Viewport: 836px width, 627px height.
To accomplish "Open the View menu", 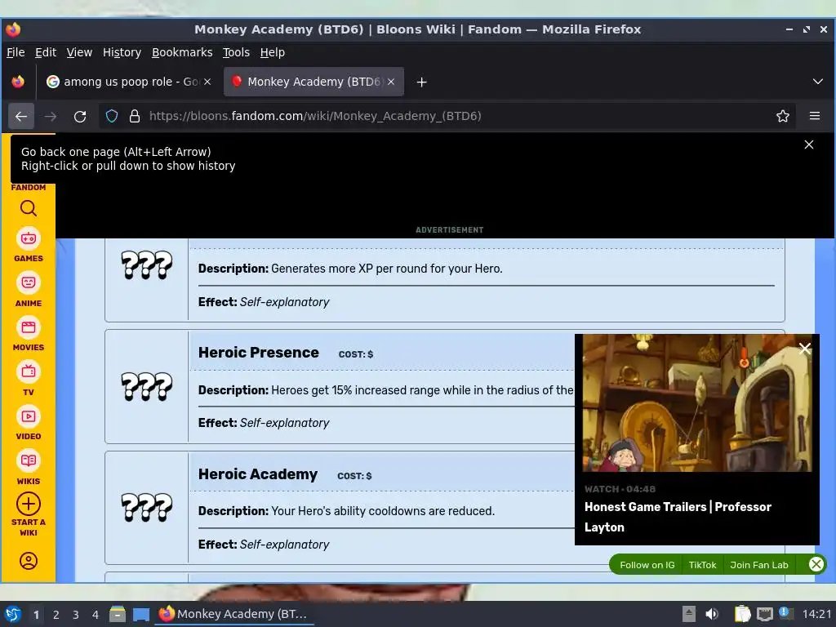I will [79, 52].
